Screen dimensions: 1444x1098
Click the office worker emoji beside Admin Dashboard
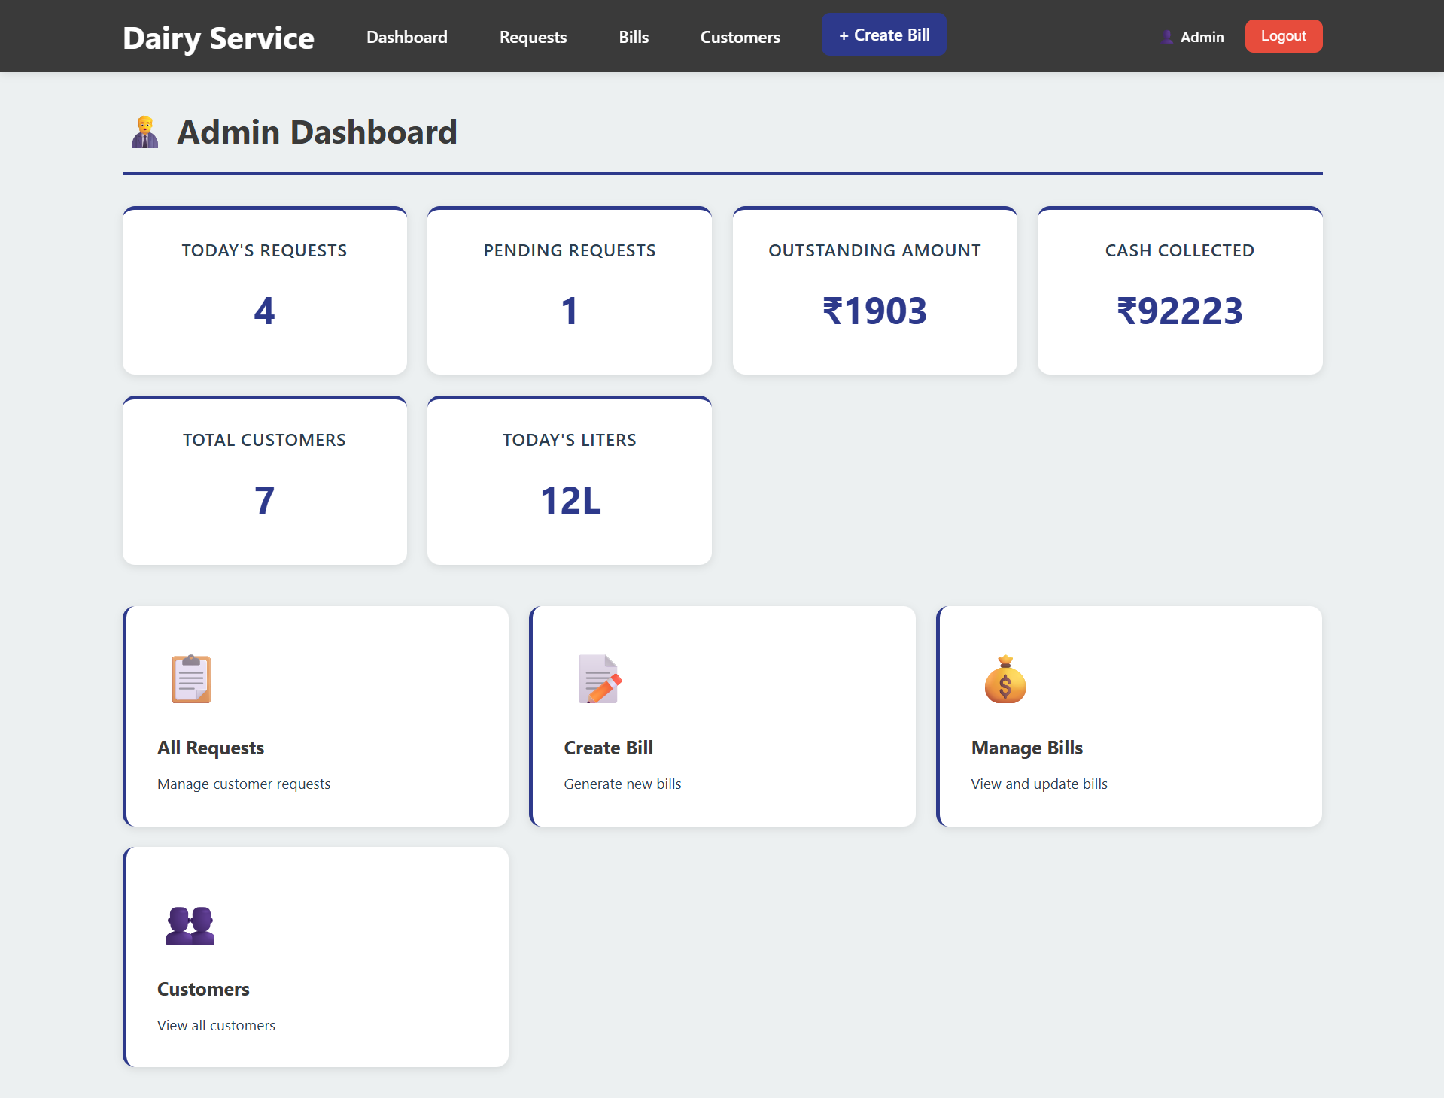tap(144, 132)
